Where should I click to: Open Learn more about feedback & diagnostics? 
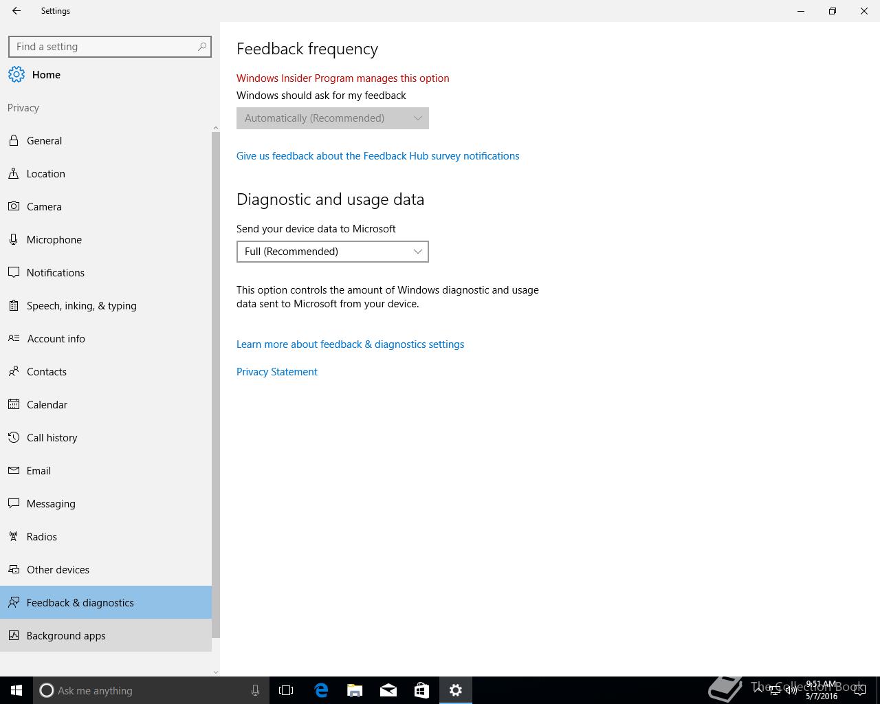(x=351, y=344)
